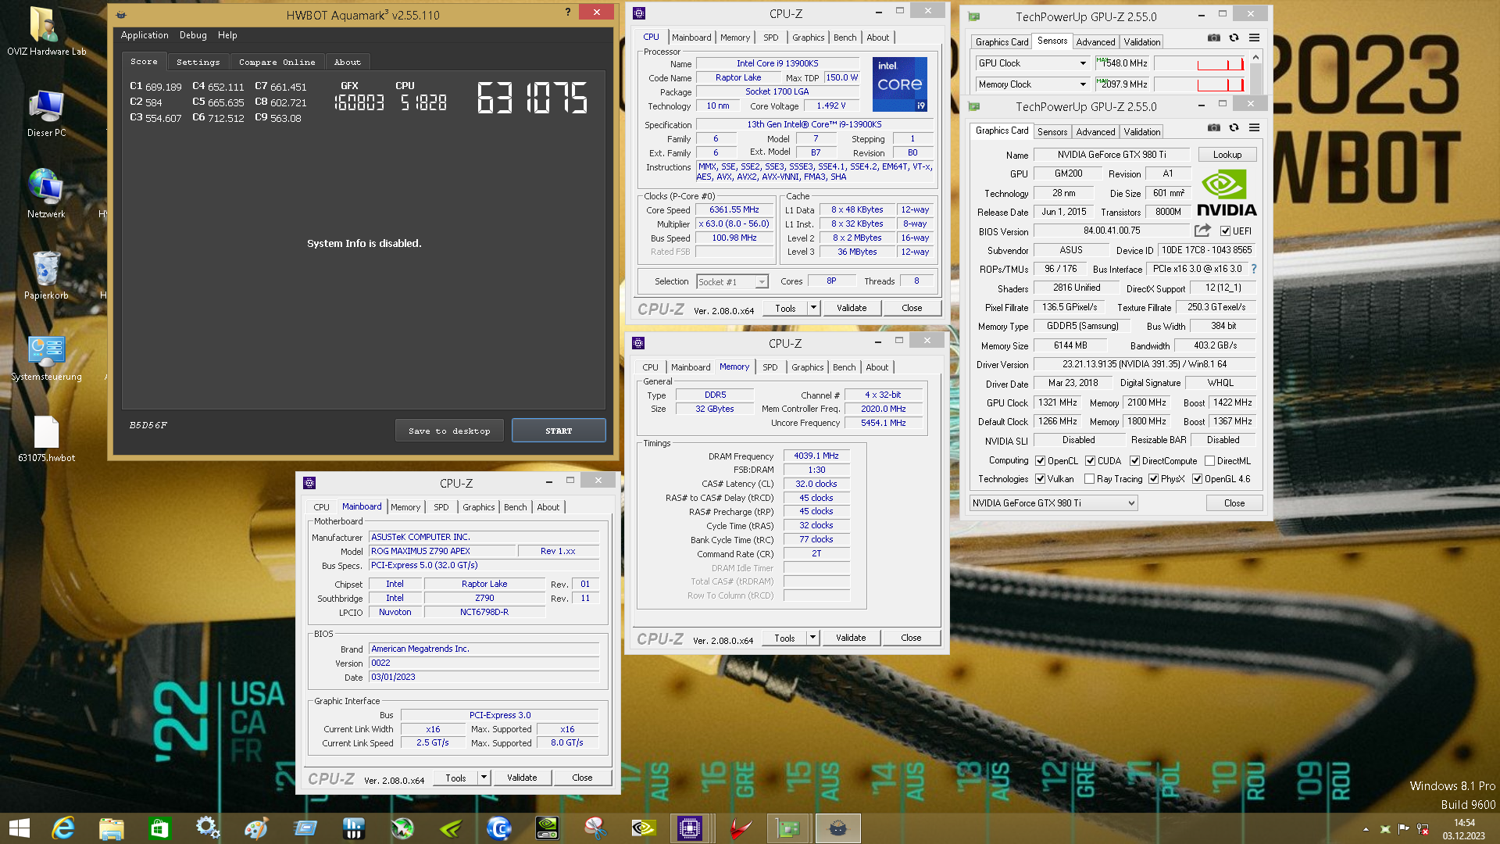Toggle the OpenCL checkbox
Viewport: 1500px width, 844px height.
coord(1040,461)
